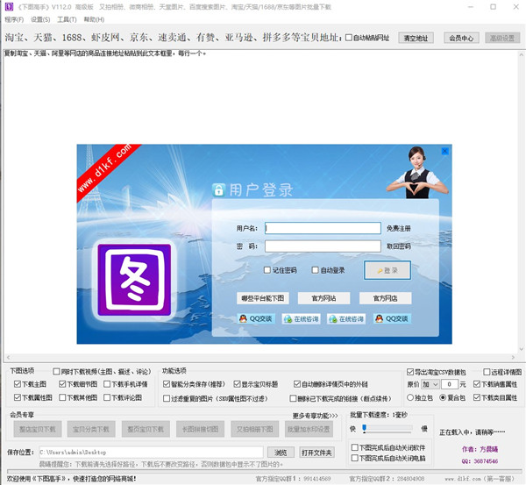Click 哪些平台能下图 button
The width and height of the screenshot is (526, 485).
263,298
